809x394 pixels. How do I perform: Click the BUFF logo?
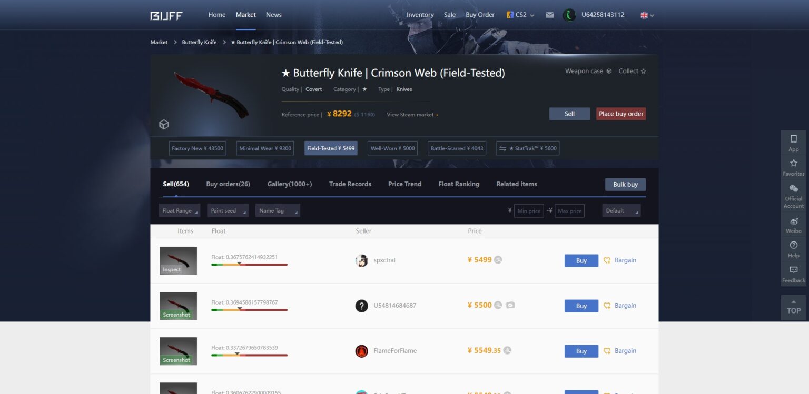pos(166,15)
